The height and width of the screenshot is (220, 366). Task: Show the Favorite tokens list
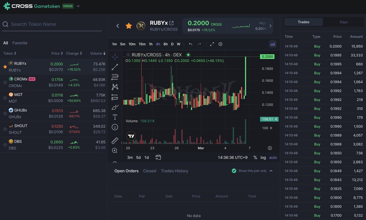click(x=20, y=43)
